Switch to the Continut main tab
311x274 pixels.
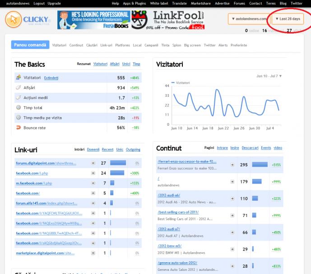click(76, 45)
